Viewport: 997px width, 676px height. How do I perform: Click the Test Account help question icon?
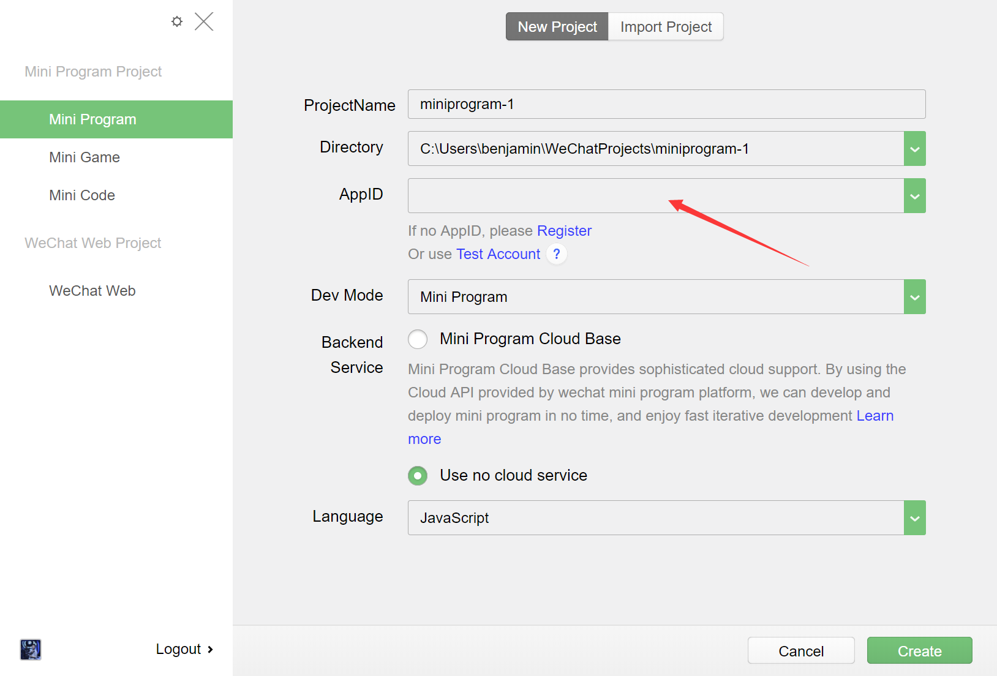tap(556, 254)
